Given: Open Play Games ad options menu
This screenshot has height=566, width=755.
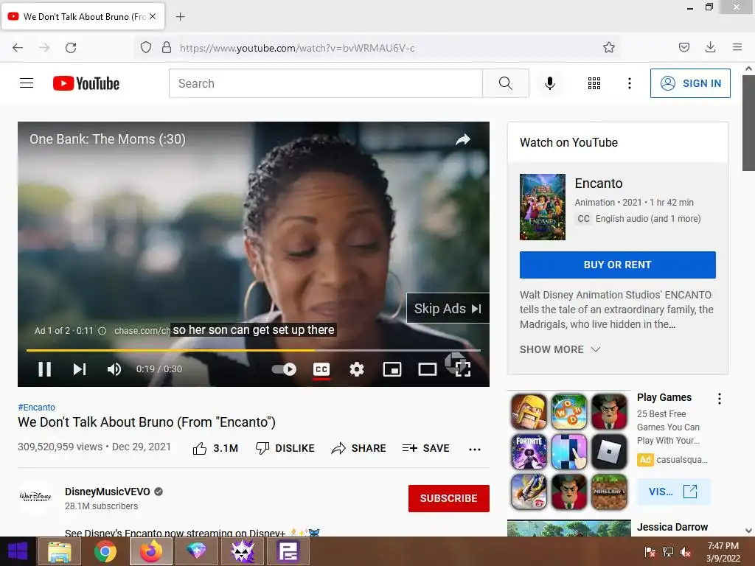Looking at the screenshot, I should click(x=720, y=399).
